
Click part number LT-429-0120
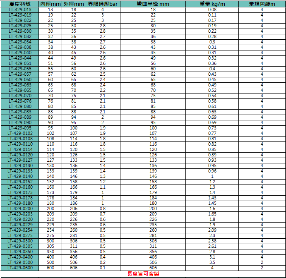20,155
